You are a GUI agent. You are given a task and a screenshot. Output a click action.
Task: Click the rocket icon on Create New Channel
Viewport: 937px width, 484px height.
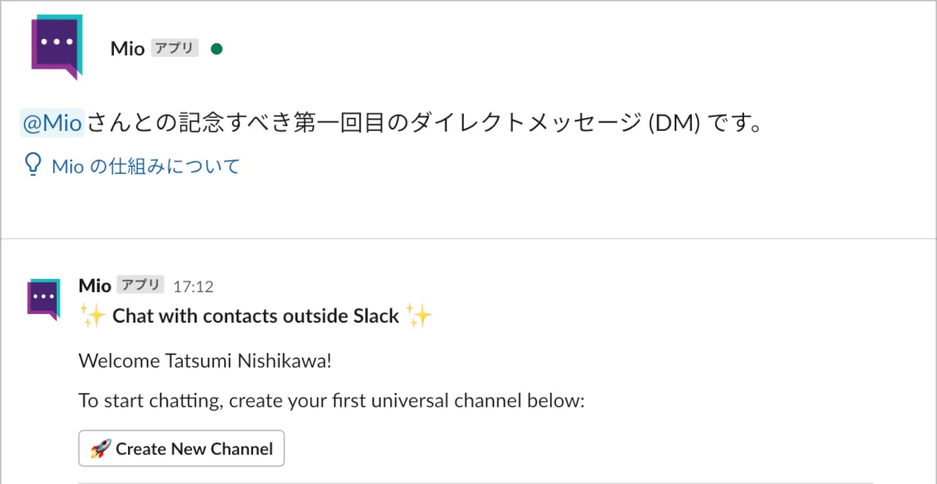[101, 449]
